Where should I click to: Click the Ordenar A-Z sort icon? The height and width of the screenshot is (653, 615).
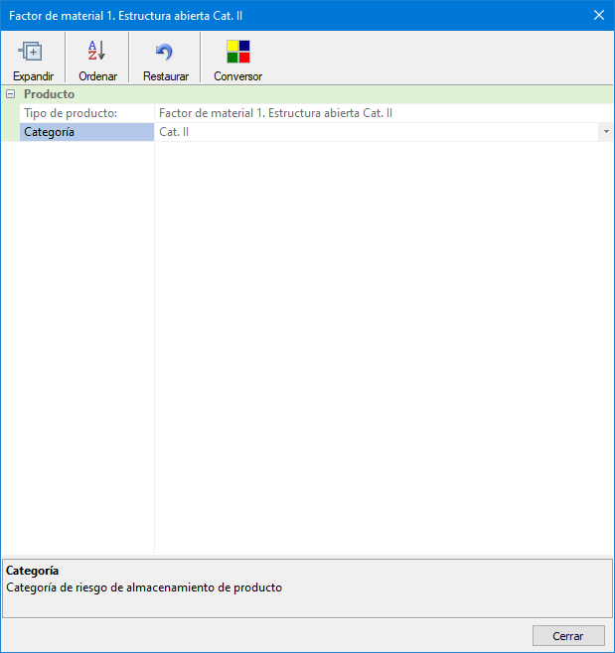tap(97, 52)
